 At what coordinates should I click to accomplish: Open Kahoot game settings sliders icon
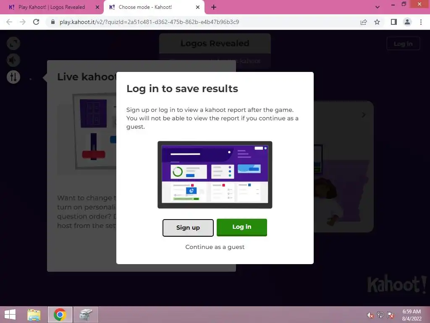pyautogui.click(x=13, y=77)
